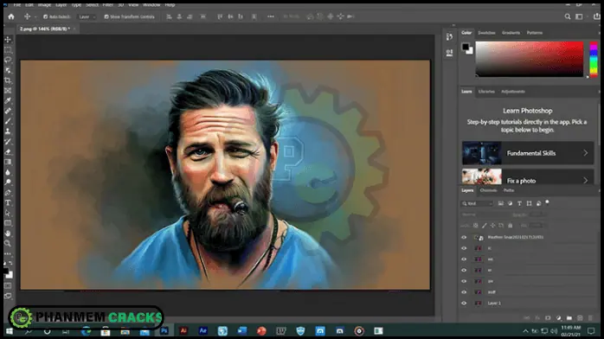Select the Eyedropper tool
The height and width of the screenshot is (339, 604).
8,101
